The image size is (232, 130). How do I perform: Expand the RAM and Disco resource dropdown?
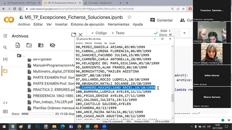click(x=185, y=33)
